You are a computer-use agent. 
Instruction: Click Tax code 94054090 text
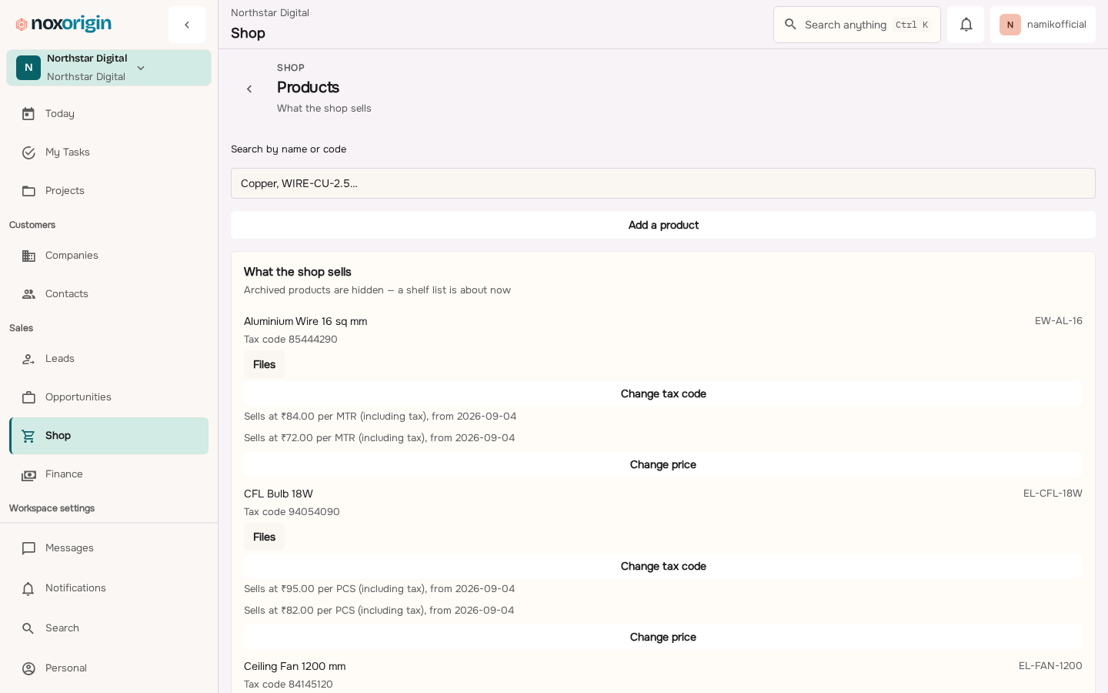click(292, 512)
